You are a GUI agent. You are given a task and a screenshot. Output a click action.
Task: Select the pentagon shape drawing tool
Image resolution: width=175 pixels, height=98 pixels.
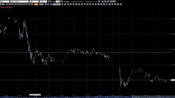pos(84,4)
